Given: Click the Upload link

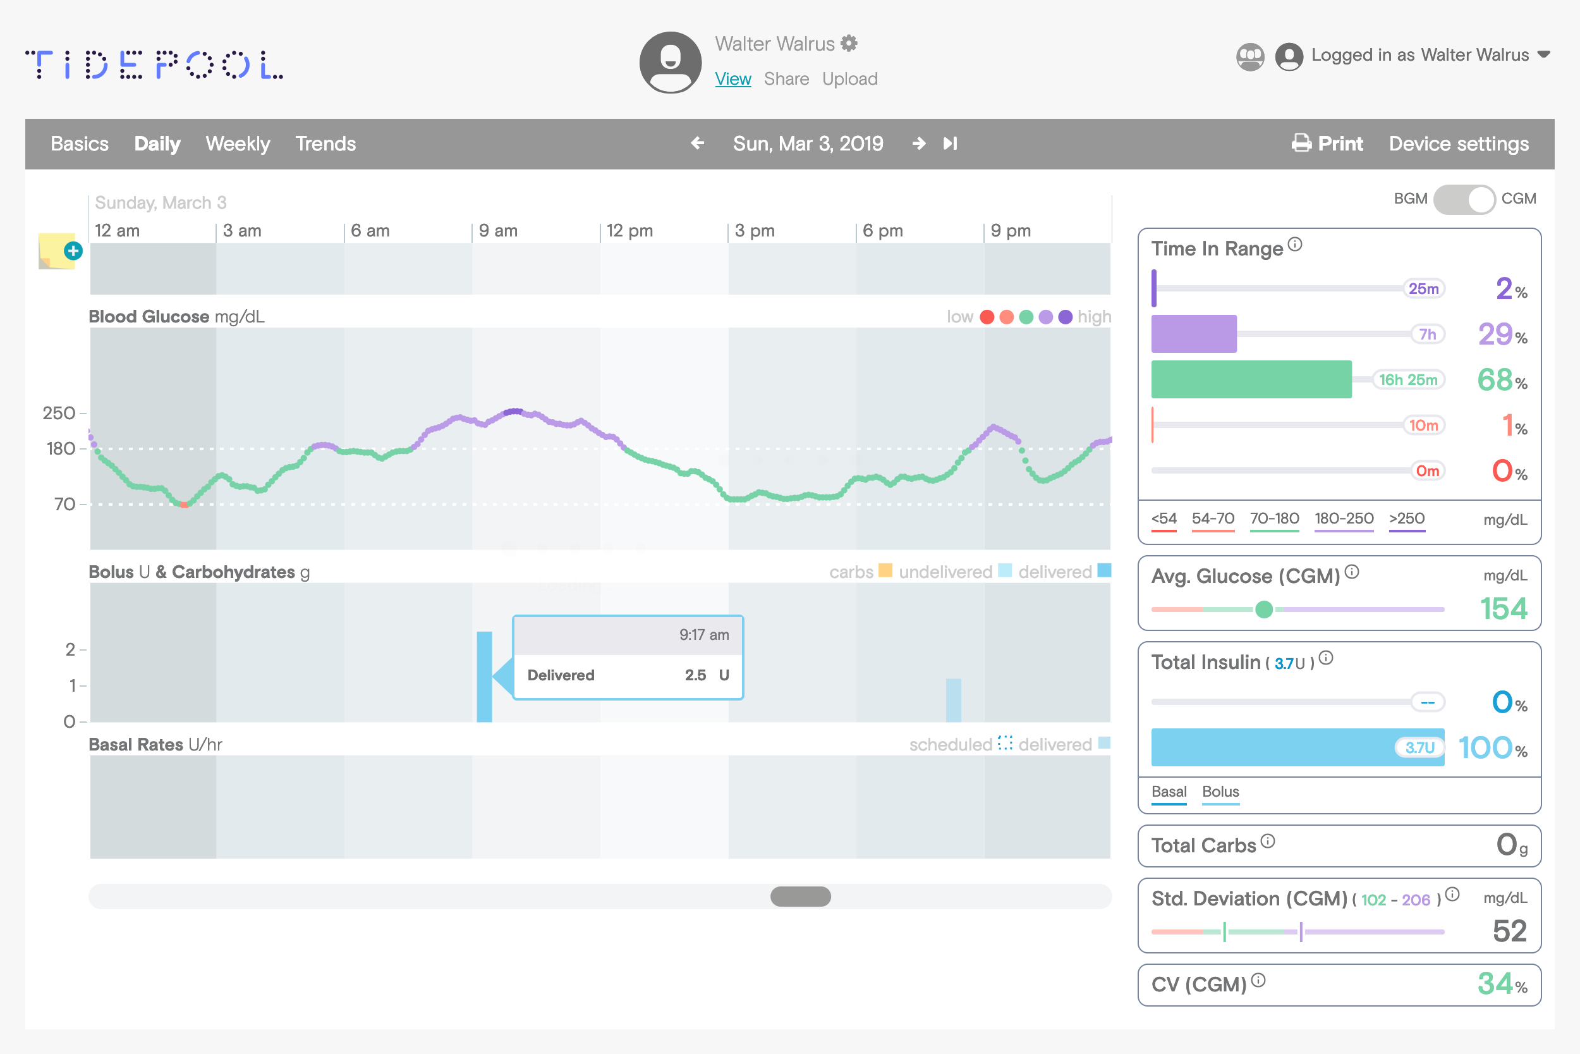Looking at the screenshot, I should (x=850, y=79).
